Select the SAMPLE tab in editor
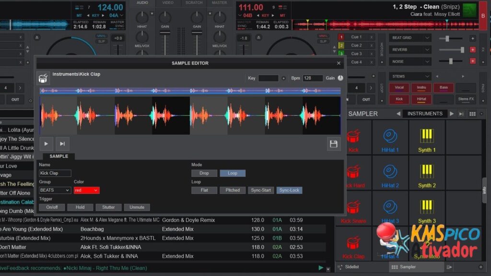Image resolution: width=491 pixels, height=276 pixels. pos(58,156)
